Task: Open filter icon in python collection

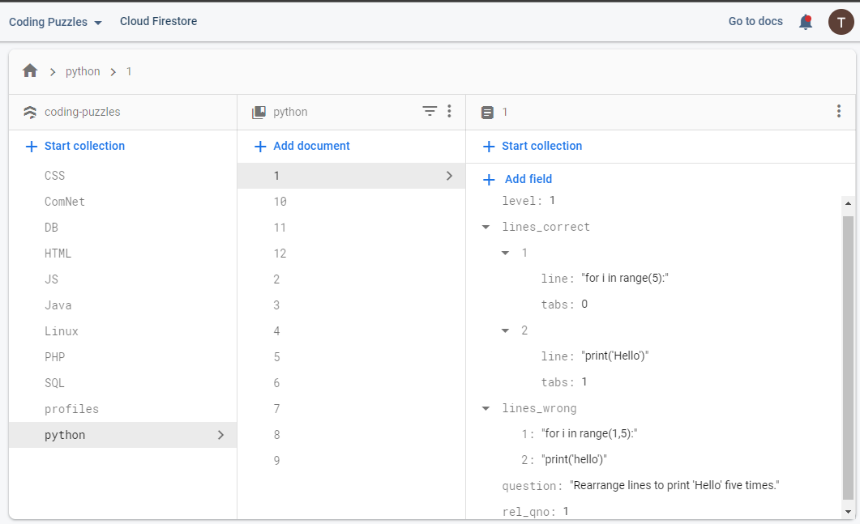Action: tap(430, 112)
